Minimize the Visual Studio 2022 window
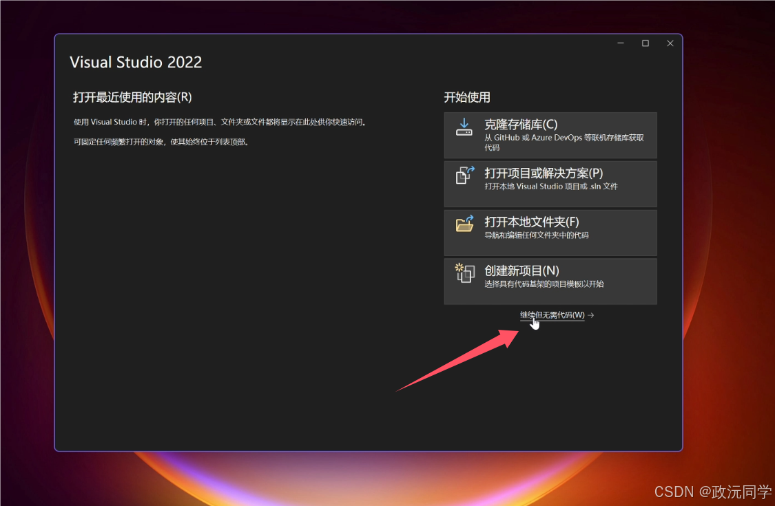The width and height of the screenshot is (775, 506). click(x=621, y=43)
